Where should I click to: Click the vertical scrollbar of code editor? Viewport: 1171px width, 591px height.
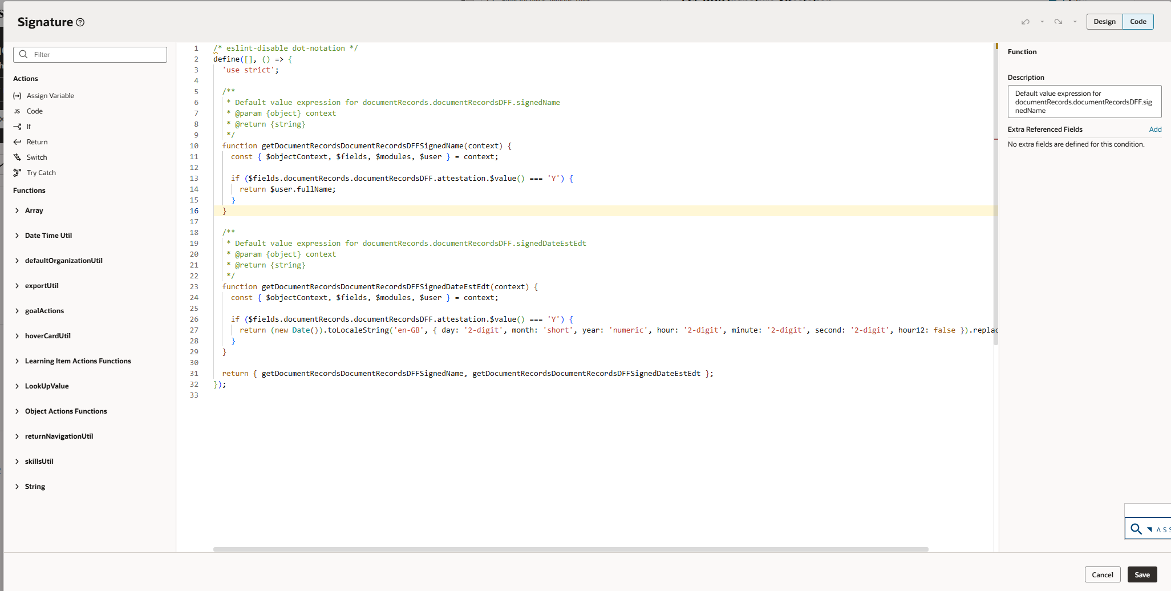(996, 194)
